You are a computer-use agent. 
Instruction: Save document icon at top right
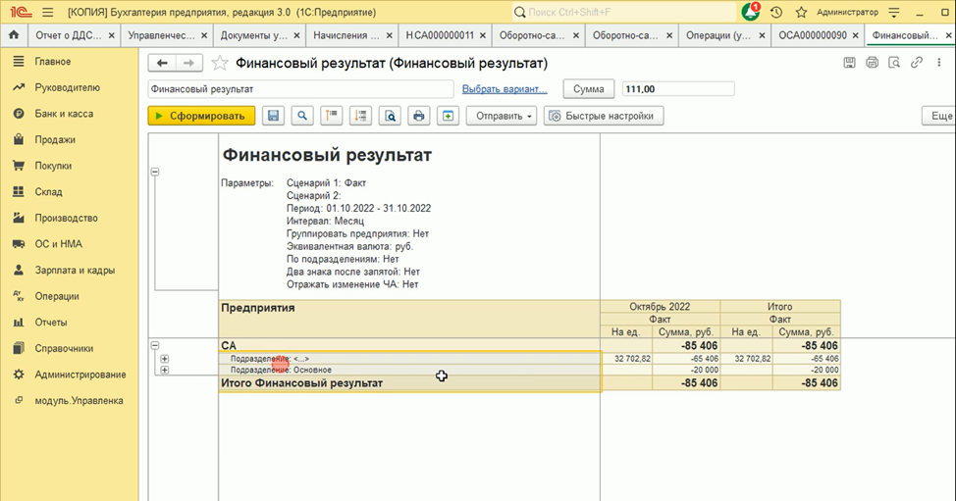click(x=849, y=62)
